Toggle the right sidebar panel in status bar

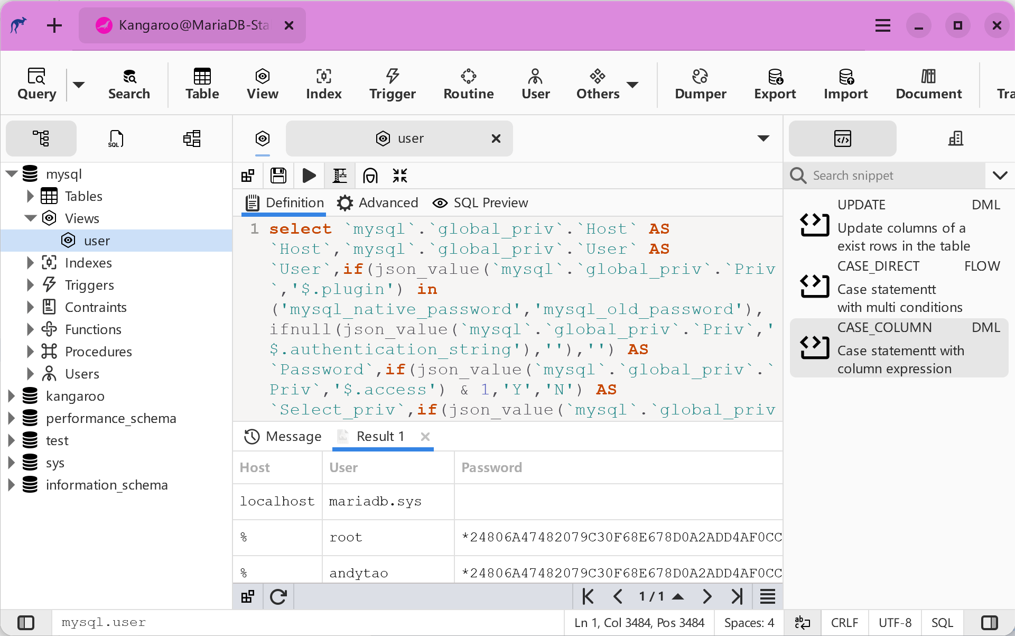[x=989, y=623]
